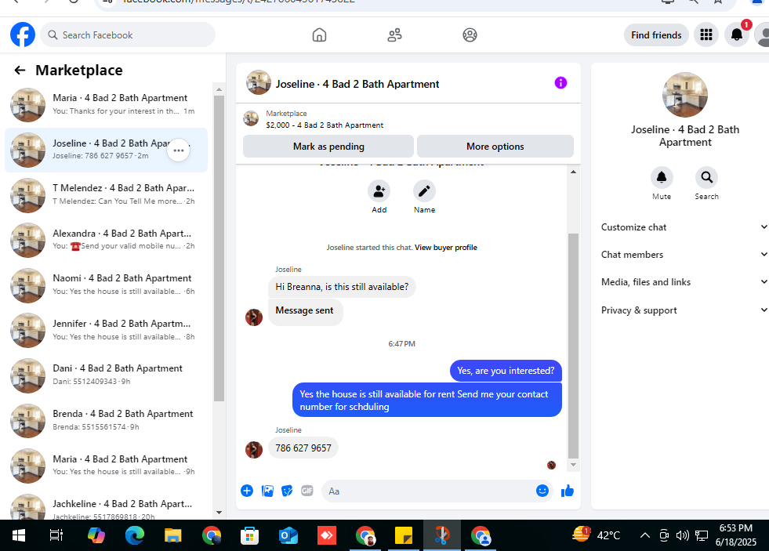This screenshot has height=551, width=769.
Task: Show hidden system tray icons chevron
Action: tap(645, 535)
